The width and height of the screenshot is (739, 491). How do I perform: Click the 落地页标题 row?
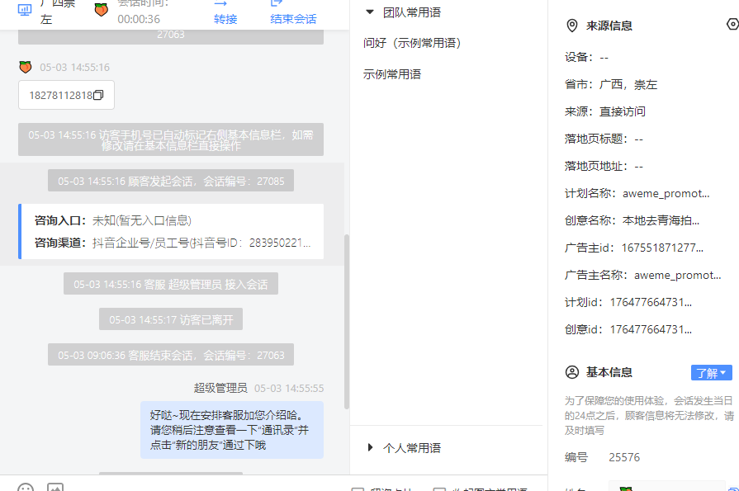(x=604, y=139)
